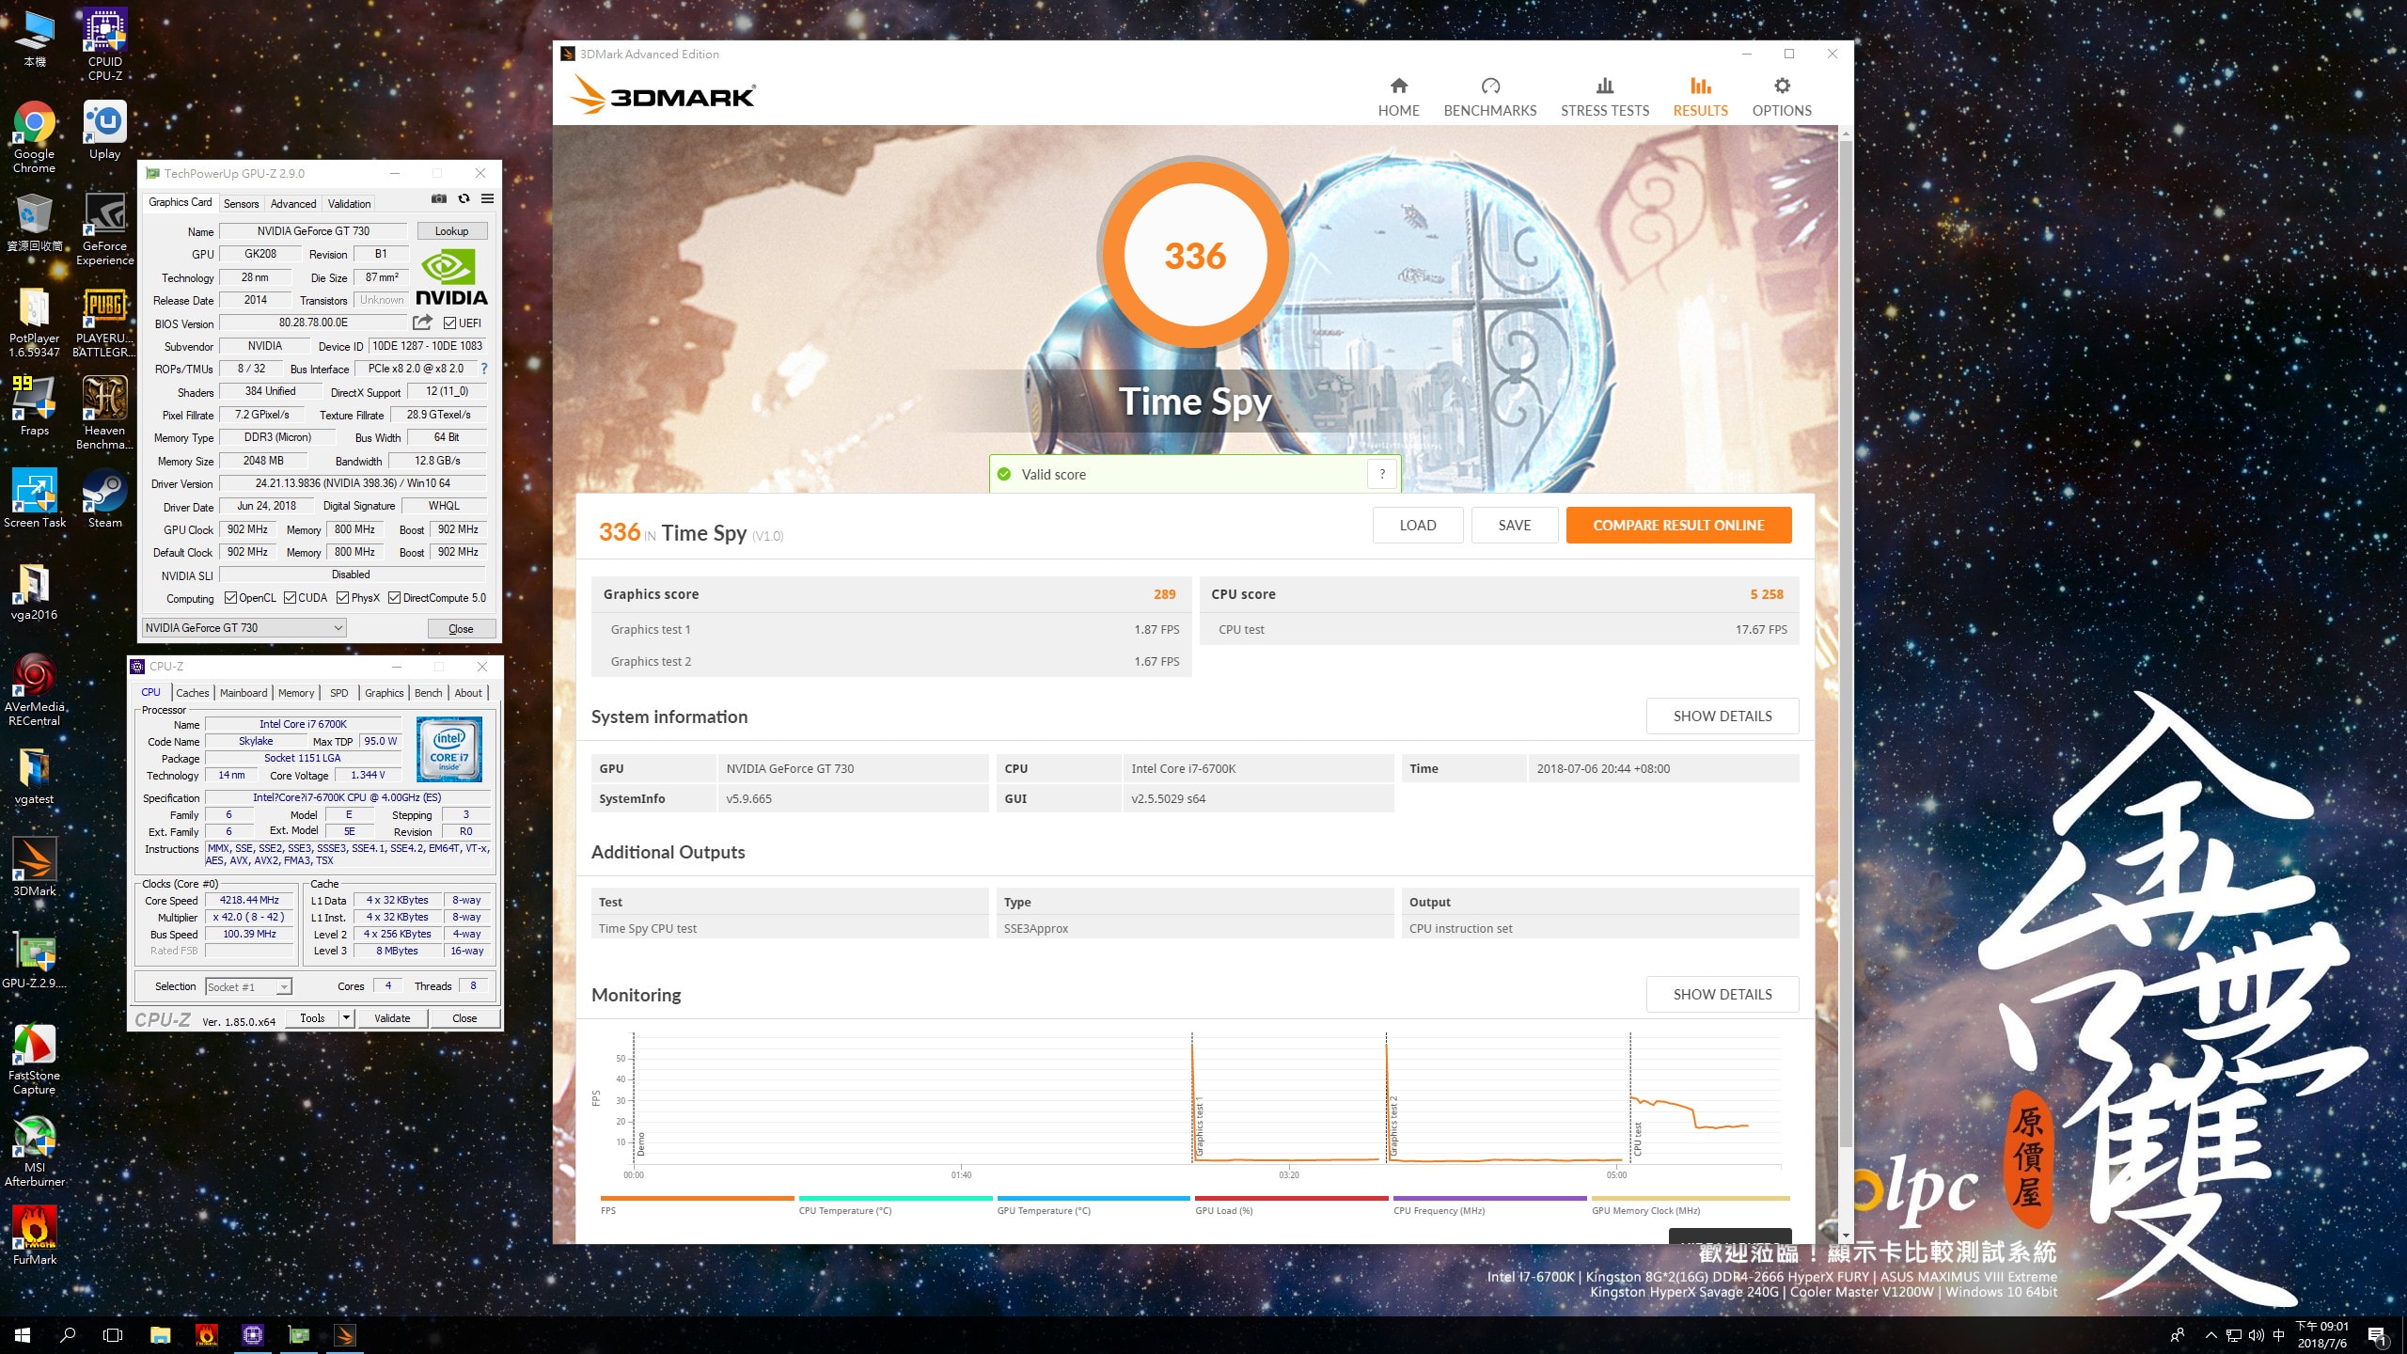The height and width of the screenshot is (1354, 2407).
Task: Select the GPU Load legend color bar
Action: 1291,1199
